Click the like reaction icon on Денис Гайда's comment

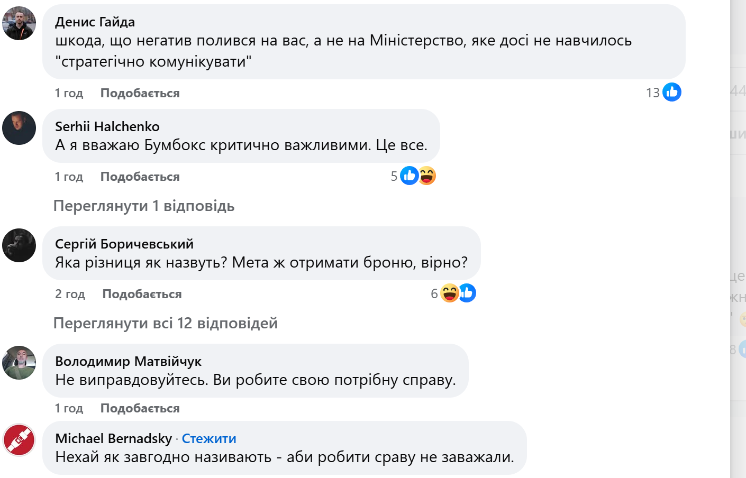point(672,93)
